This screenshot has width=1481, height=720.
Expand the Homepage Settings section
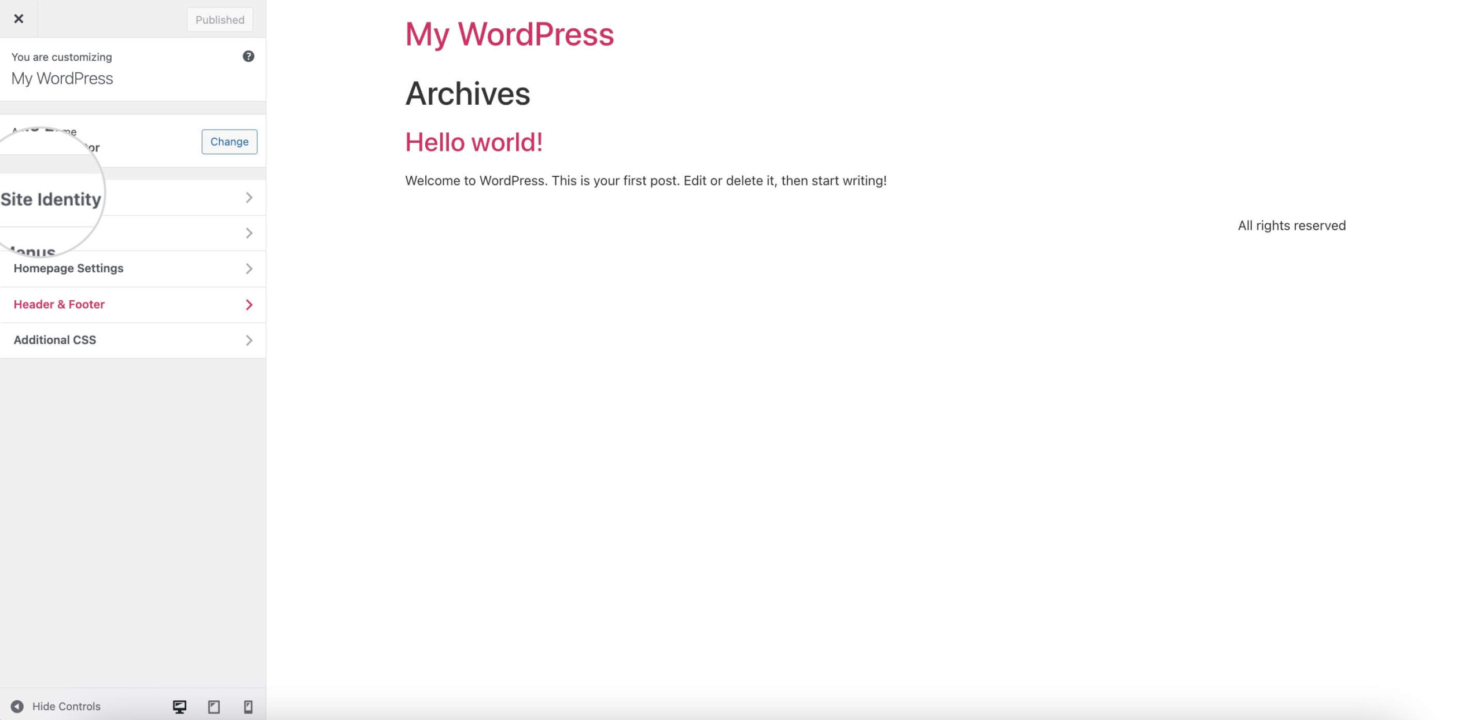[x=132, y=268]
